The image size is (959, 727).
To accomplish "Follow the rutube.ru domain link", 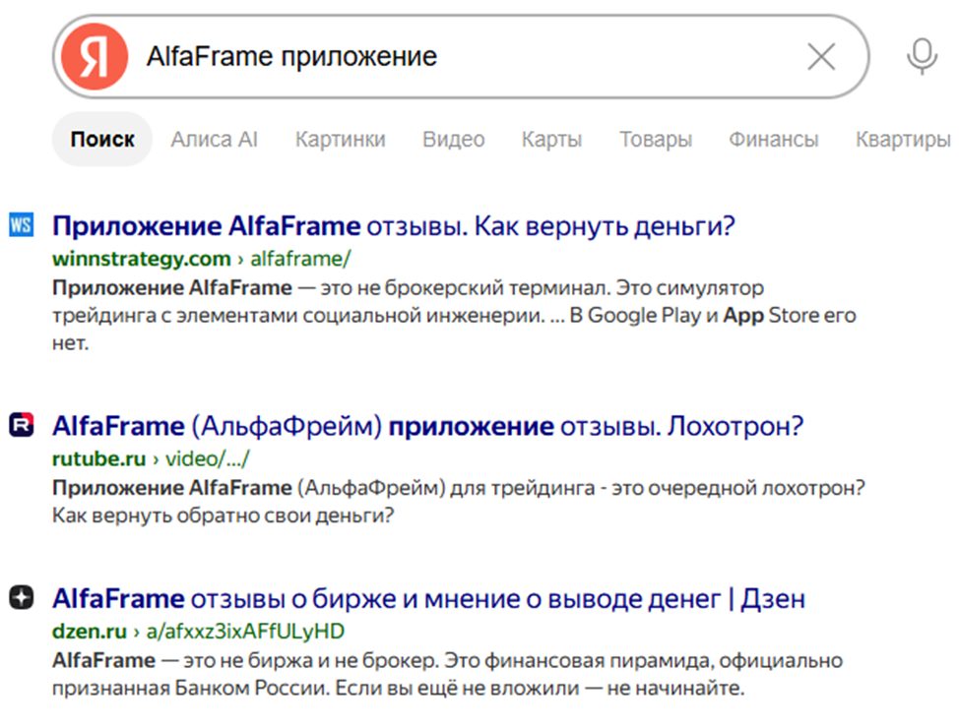I will point(99,458).
